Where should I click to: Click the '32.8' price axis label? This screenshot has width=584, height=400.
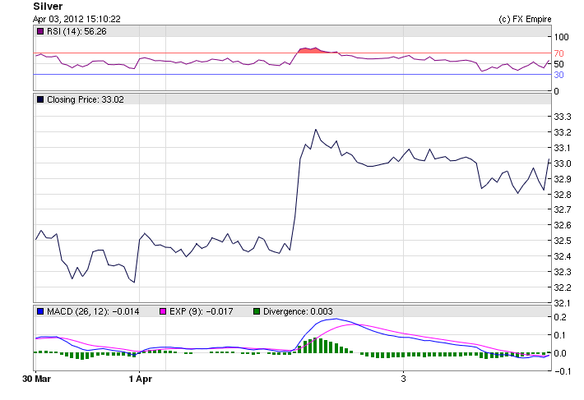coord(563,195)
